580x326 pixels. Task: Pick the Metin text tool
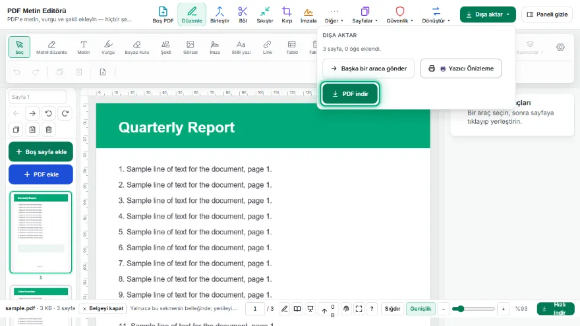[x=84, y=47]
